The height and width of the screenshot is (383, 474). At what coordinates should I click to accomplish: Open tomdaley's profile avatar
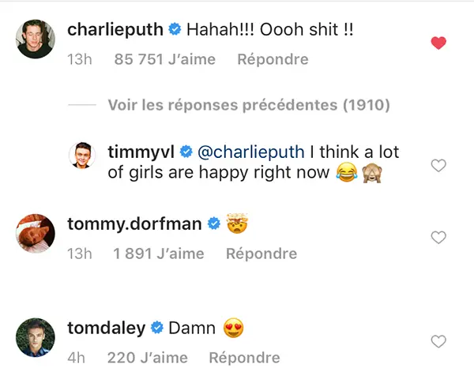click(x=36, y=337)
